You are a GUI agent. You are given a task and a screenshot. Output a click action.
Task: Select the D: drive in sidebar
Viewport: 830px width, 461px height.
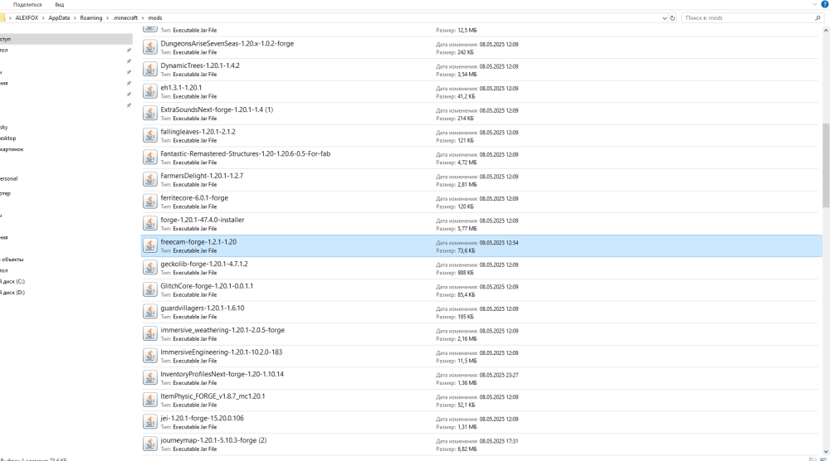tap(12, 293)
